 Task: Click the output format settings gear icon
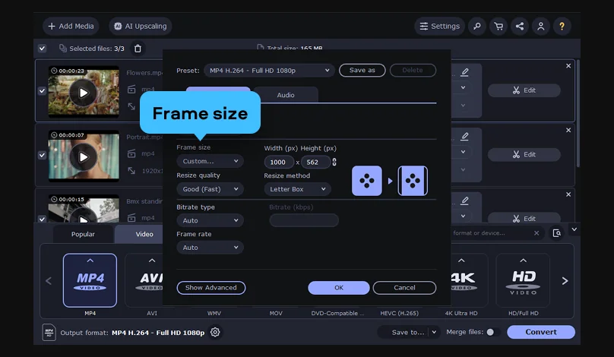pos(215,333)
